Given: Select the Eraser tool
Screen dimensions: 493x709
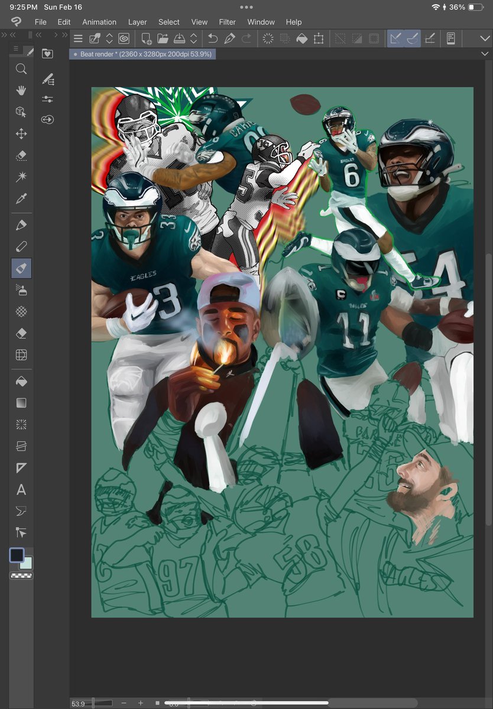Looking at the screenshot, I should [x=21, y=333].
